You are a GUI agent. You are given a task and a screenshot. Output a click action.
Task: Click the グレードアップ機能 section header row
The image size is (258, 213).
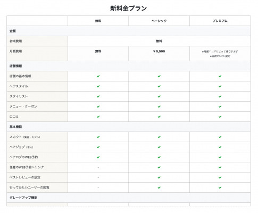pyautogui.click(x=129, y=198)
